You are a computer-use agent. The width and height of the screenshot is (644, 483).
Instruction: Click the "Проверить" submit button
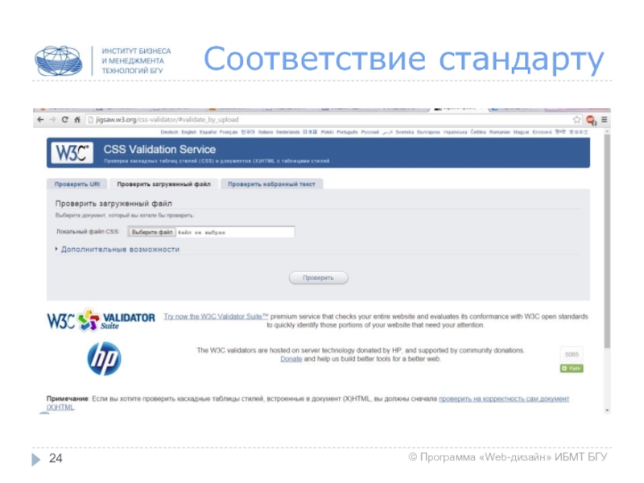coord(318,278)
